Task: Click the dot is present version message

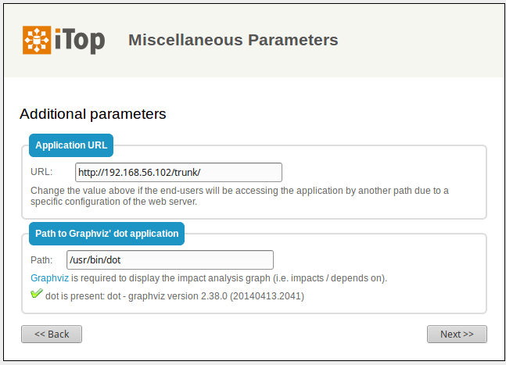Action: [174, 296]
